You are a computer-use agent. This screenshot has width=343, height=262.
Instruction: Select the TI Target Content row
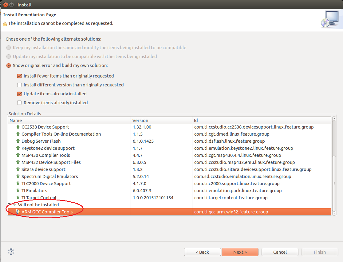click(x=170, y=197)
